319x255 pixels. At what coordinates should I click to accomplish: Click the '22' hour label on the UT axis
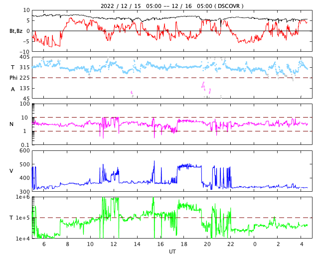pyautogui.click(x=230, y=244)
